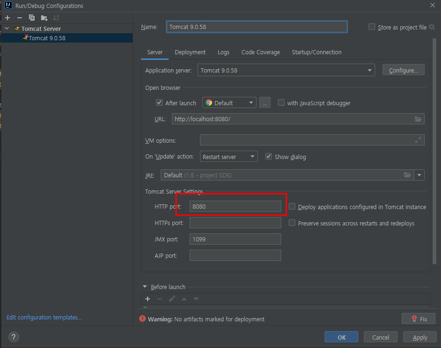Switch to the Code Coverage tab
This screenshot has width=441, height=348.
tap(261, 52)
